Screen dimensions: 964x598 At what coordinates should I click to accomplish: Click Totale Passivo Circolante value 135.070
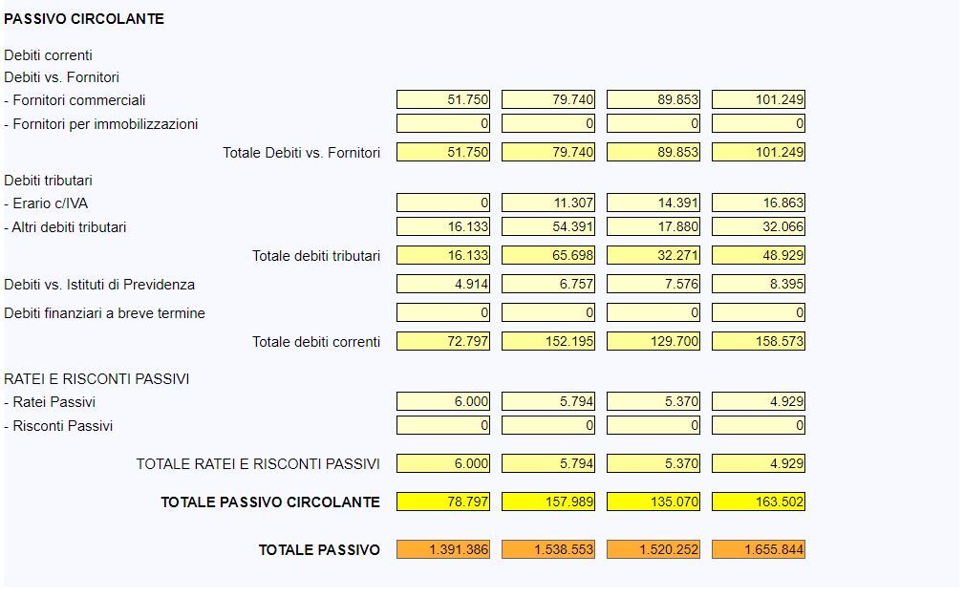(653, 502)
